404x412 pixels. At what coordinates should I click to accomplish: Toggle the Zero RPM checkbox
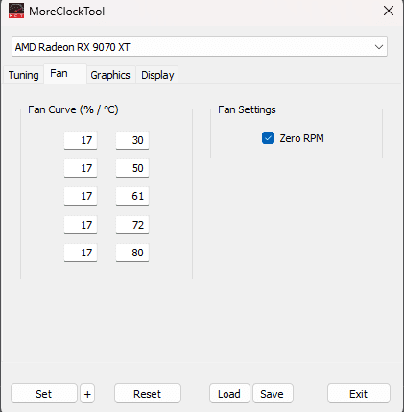(x=268, y=138)
